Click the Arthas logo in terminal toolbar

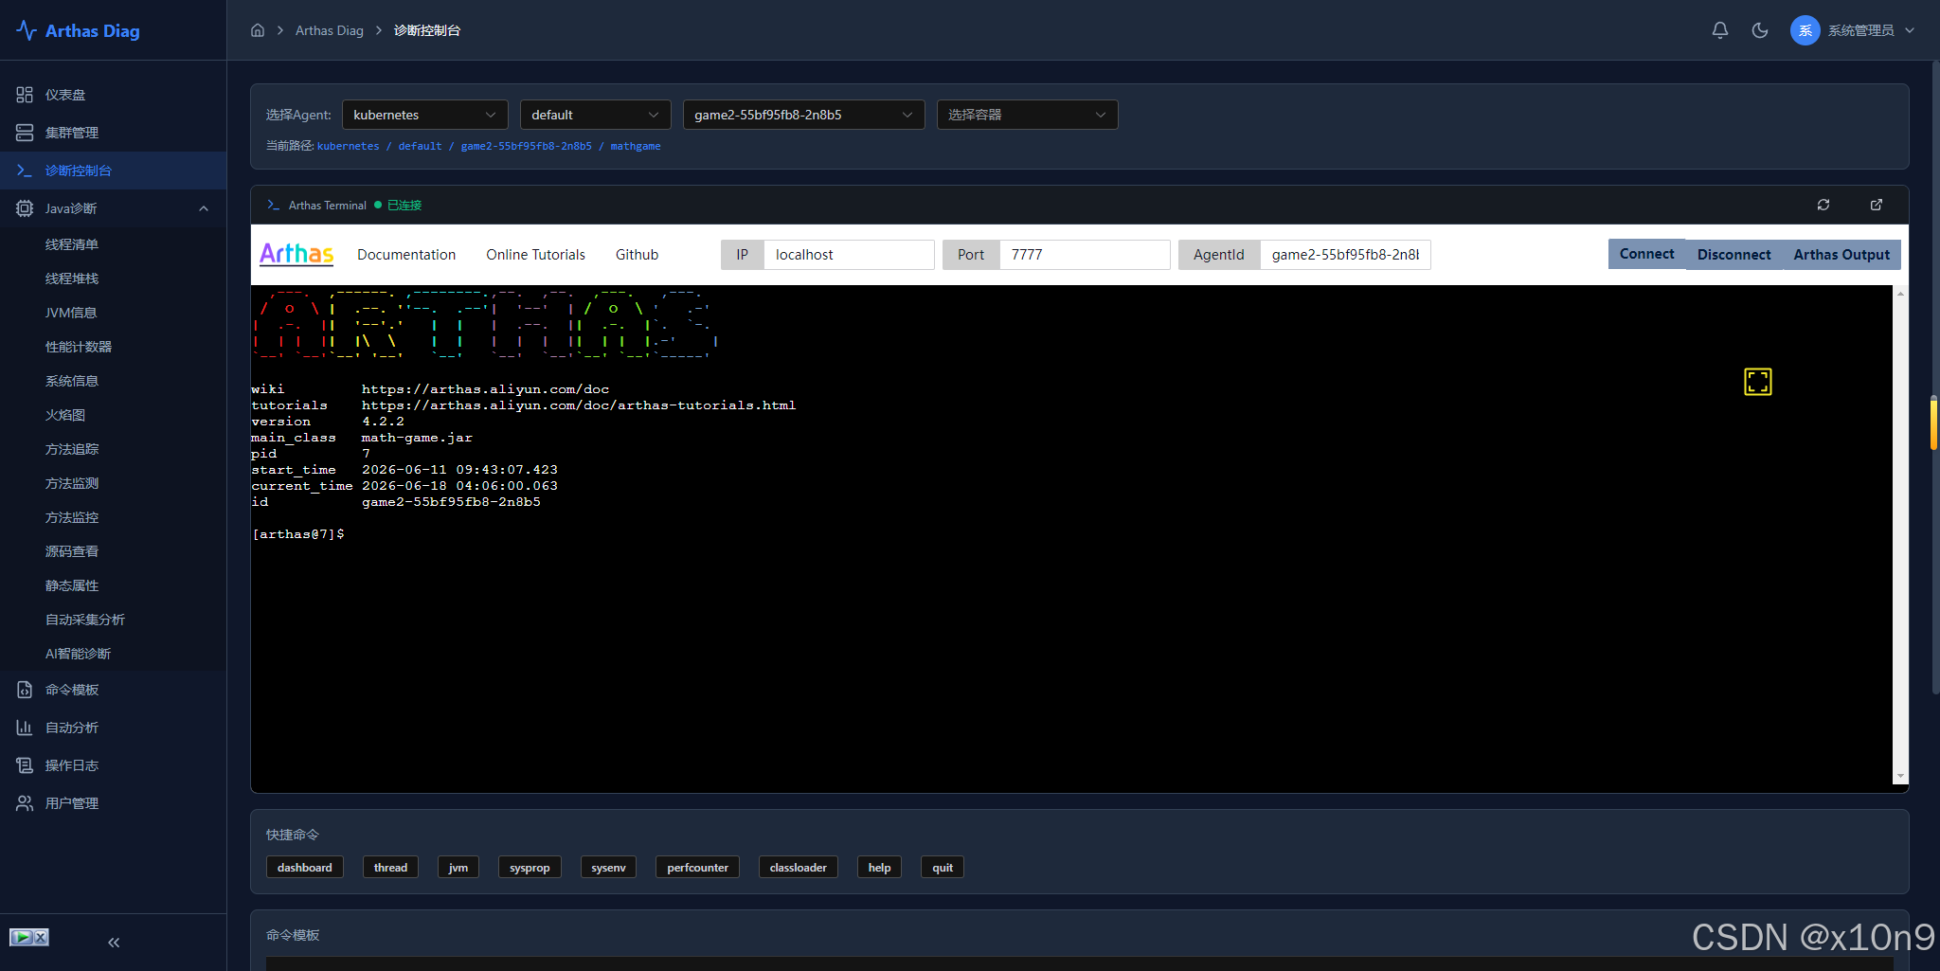[x=296, y=254]
